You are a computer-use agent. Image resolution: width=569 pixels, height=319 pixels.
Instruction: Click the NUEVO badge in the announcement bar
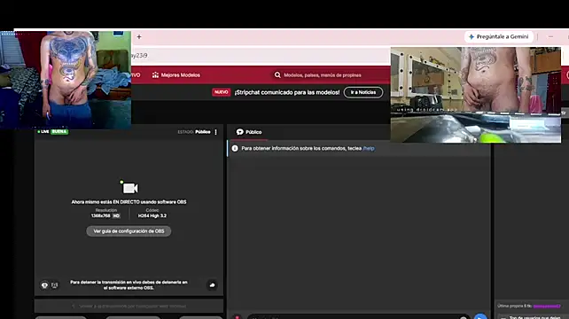[221, 92]
